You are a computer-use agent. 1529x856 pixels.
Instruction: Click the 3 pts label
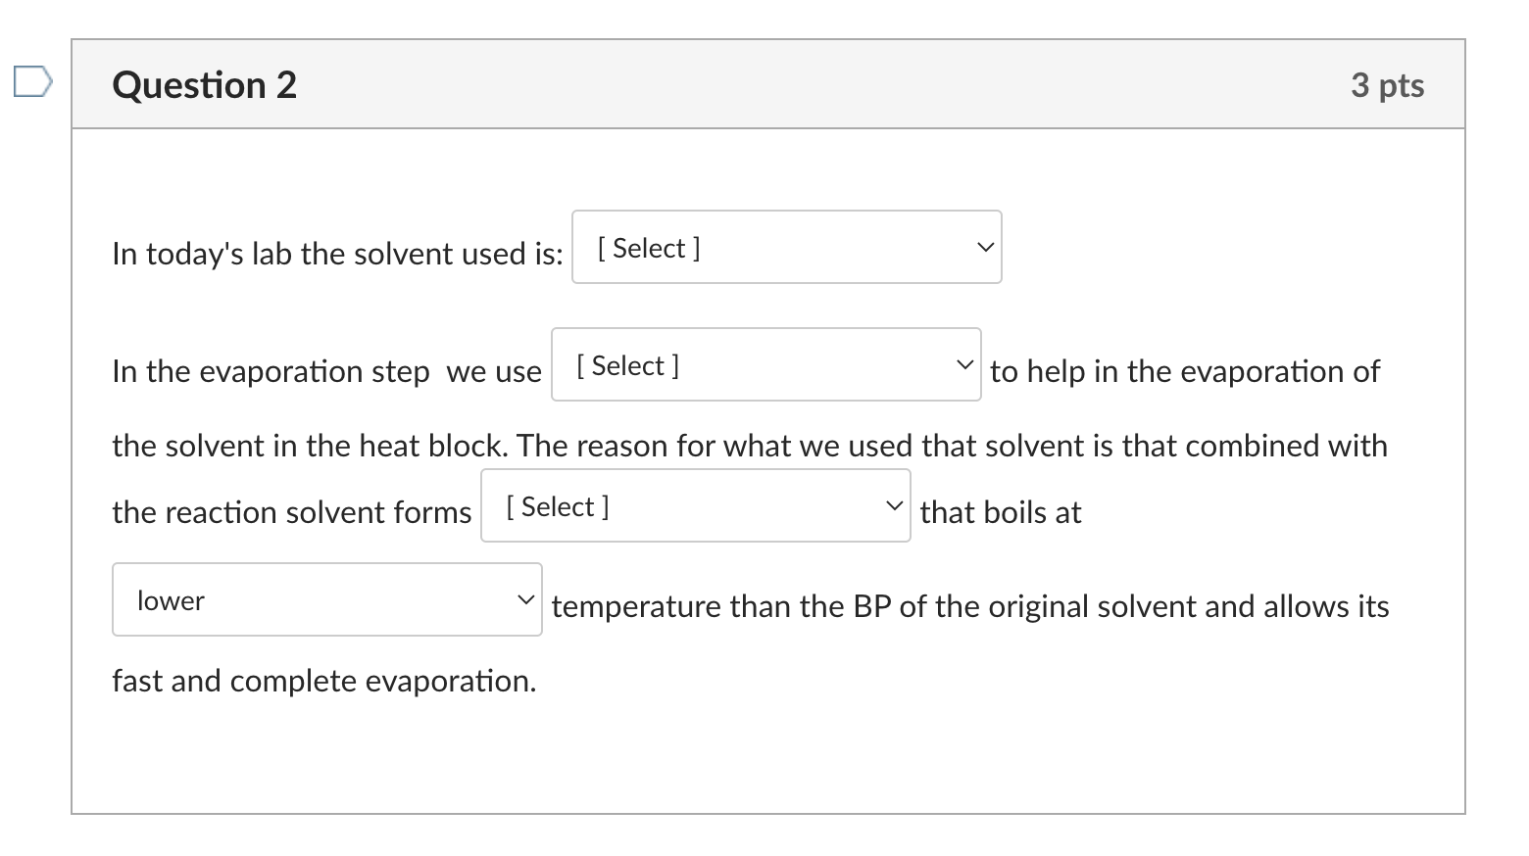pyautogui.click(x=1387, y=85)
